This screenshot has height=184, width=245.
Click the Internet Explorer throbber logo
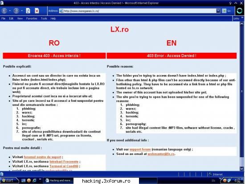tap(239, 11)
